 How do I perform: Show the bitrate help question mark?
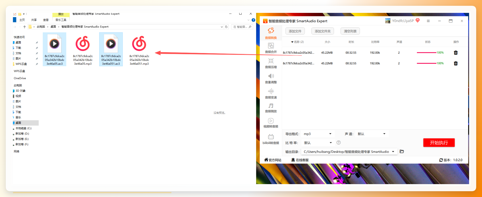tap(339, 143)
